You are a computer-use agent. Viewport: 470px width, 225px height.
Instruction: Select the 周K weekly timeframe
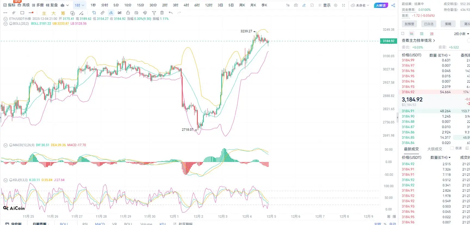coord(242,5)
